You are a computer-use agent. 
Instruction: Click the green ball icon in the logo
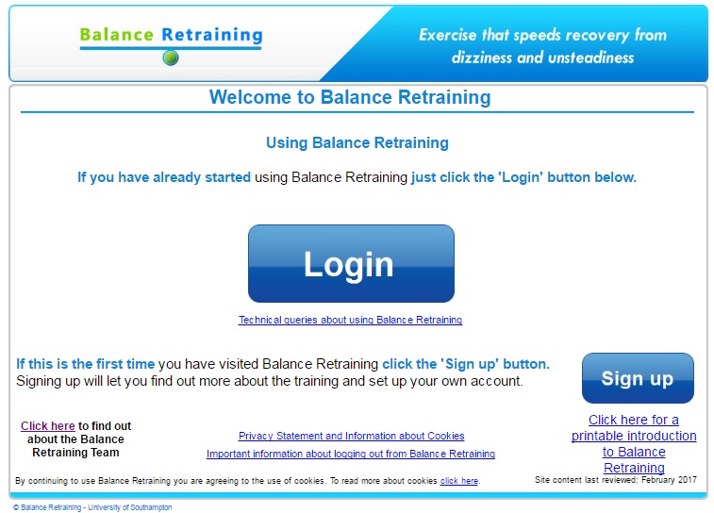click(x=170, y=58)
